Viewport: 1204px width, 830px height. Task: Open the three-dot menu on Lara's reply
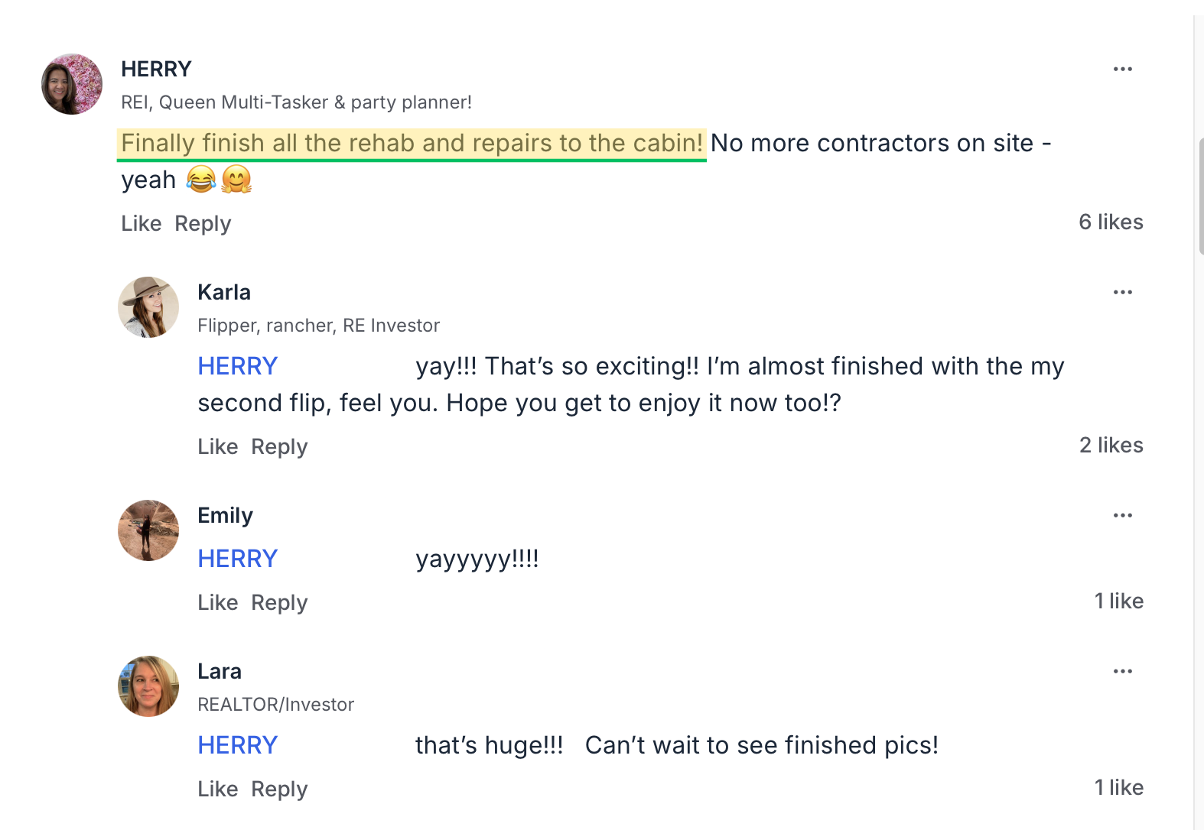pos(1122,671)
